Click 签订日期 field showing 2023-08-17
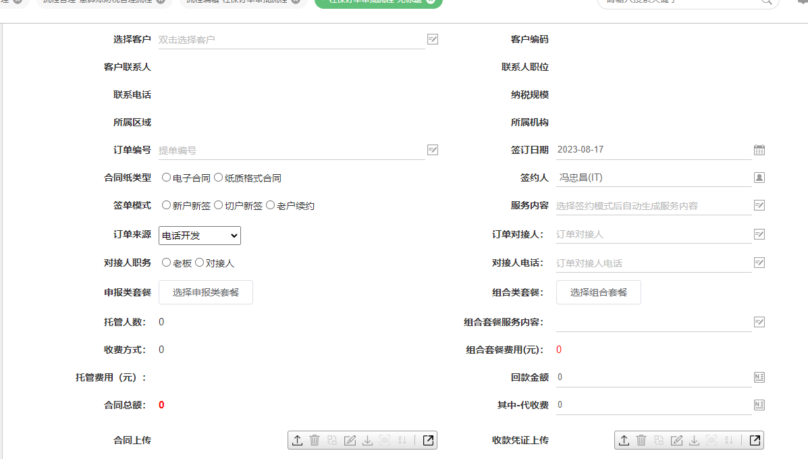Image resolution: width=808 pixels, height=459 pixels. click(x=653, y=150)
